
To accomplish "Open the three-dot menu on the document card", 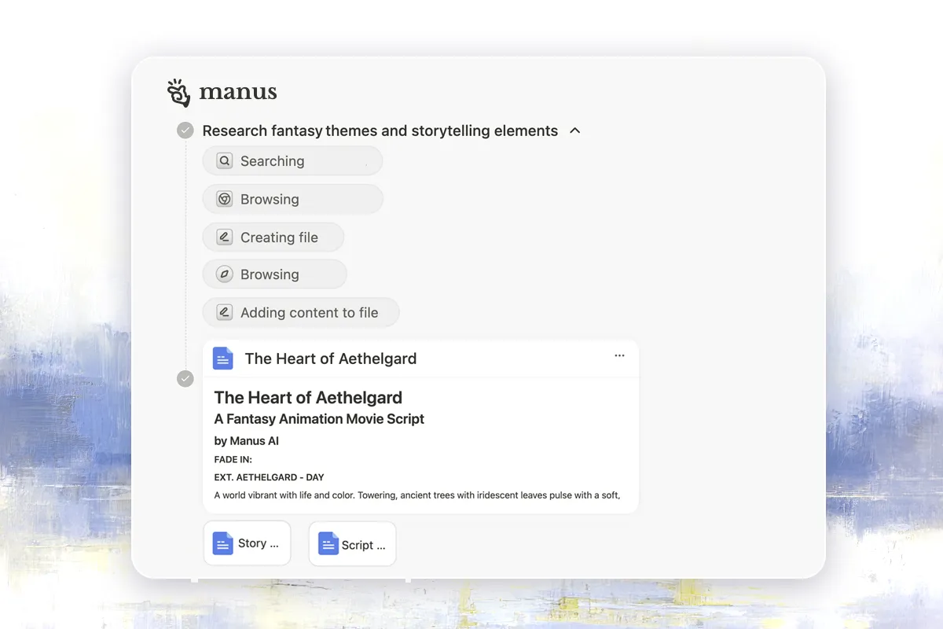I will point(619,356).
